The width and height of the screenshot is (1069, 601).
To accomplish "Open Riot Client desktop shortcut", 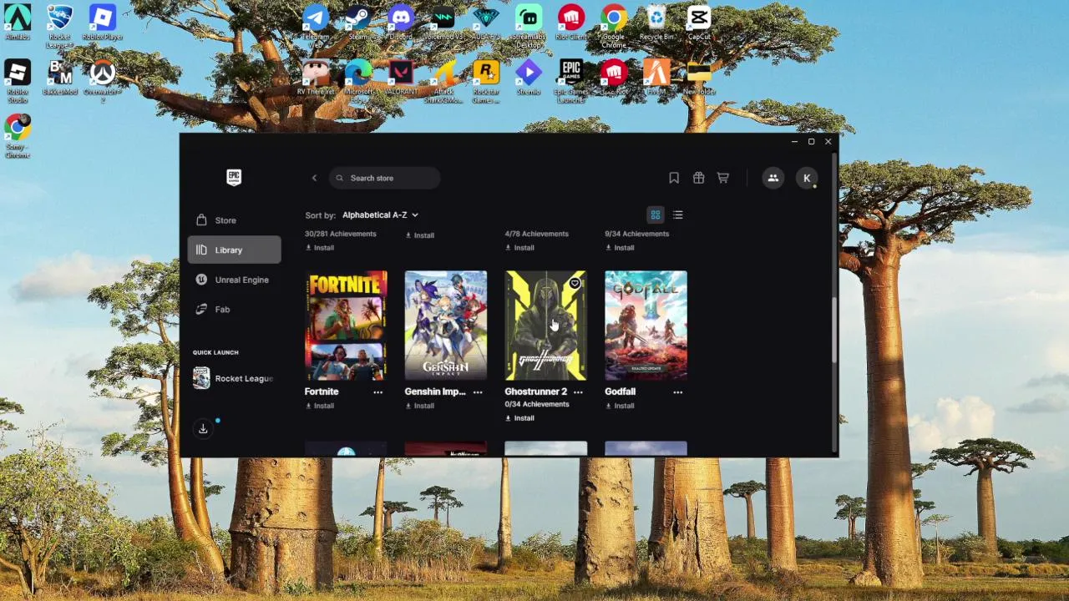I will point(571,23).
